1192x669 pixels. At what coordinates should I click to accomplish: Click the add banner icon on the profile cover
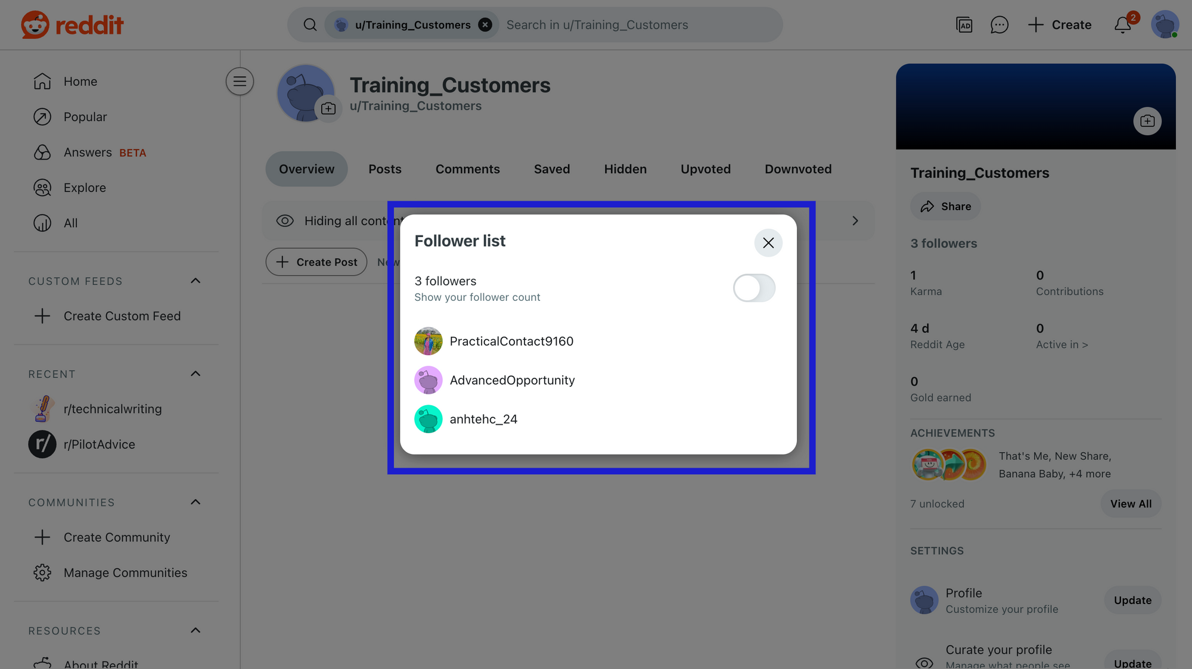pos(1147,120)
